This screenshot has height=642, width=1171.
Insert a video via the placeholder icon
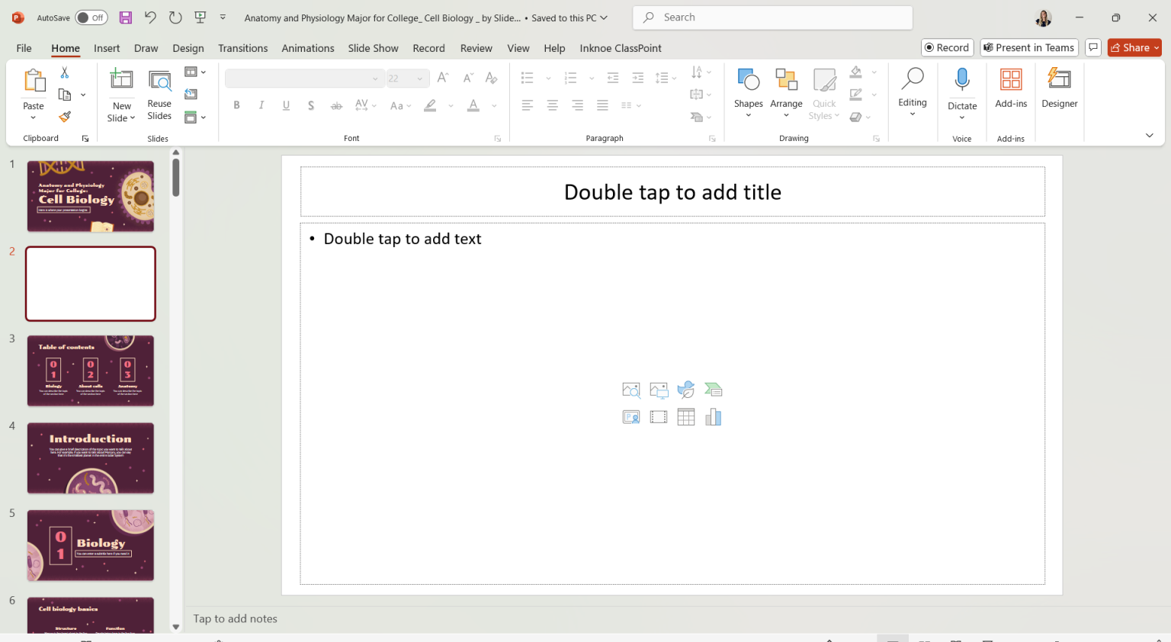(x=659, y=416)
